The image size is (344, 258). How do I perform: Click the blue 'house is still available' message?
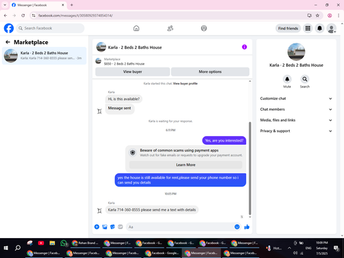[x=180, y=180]
